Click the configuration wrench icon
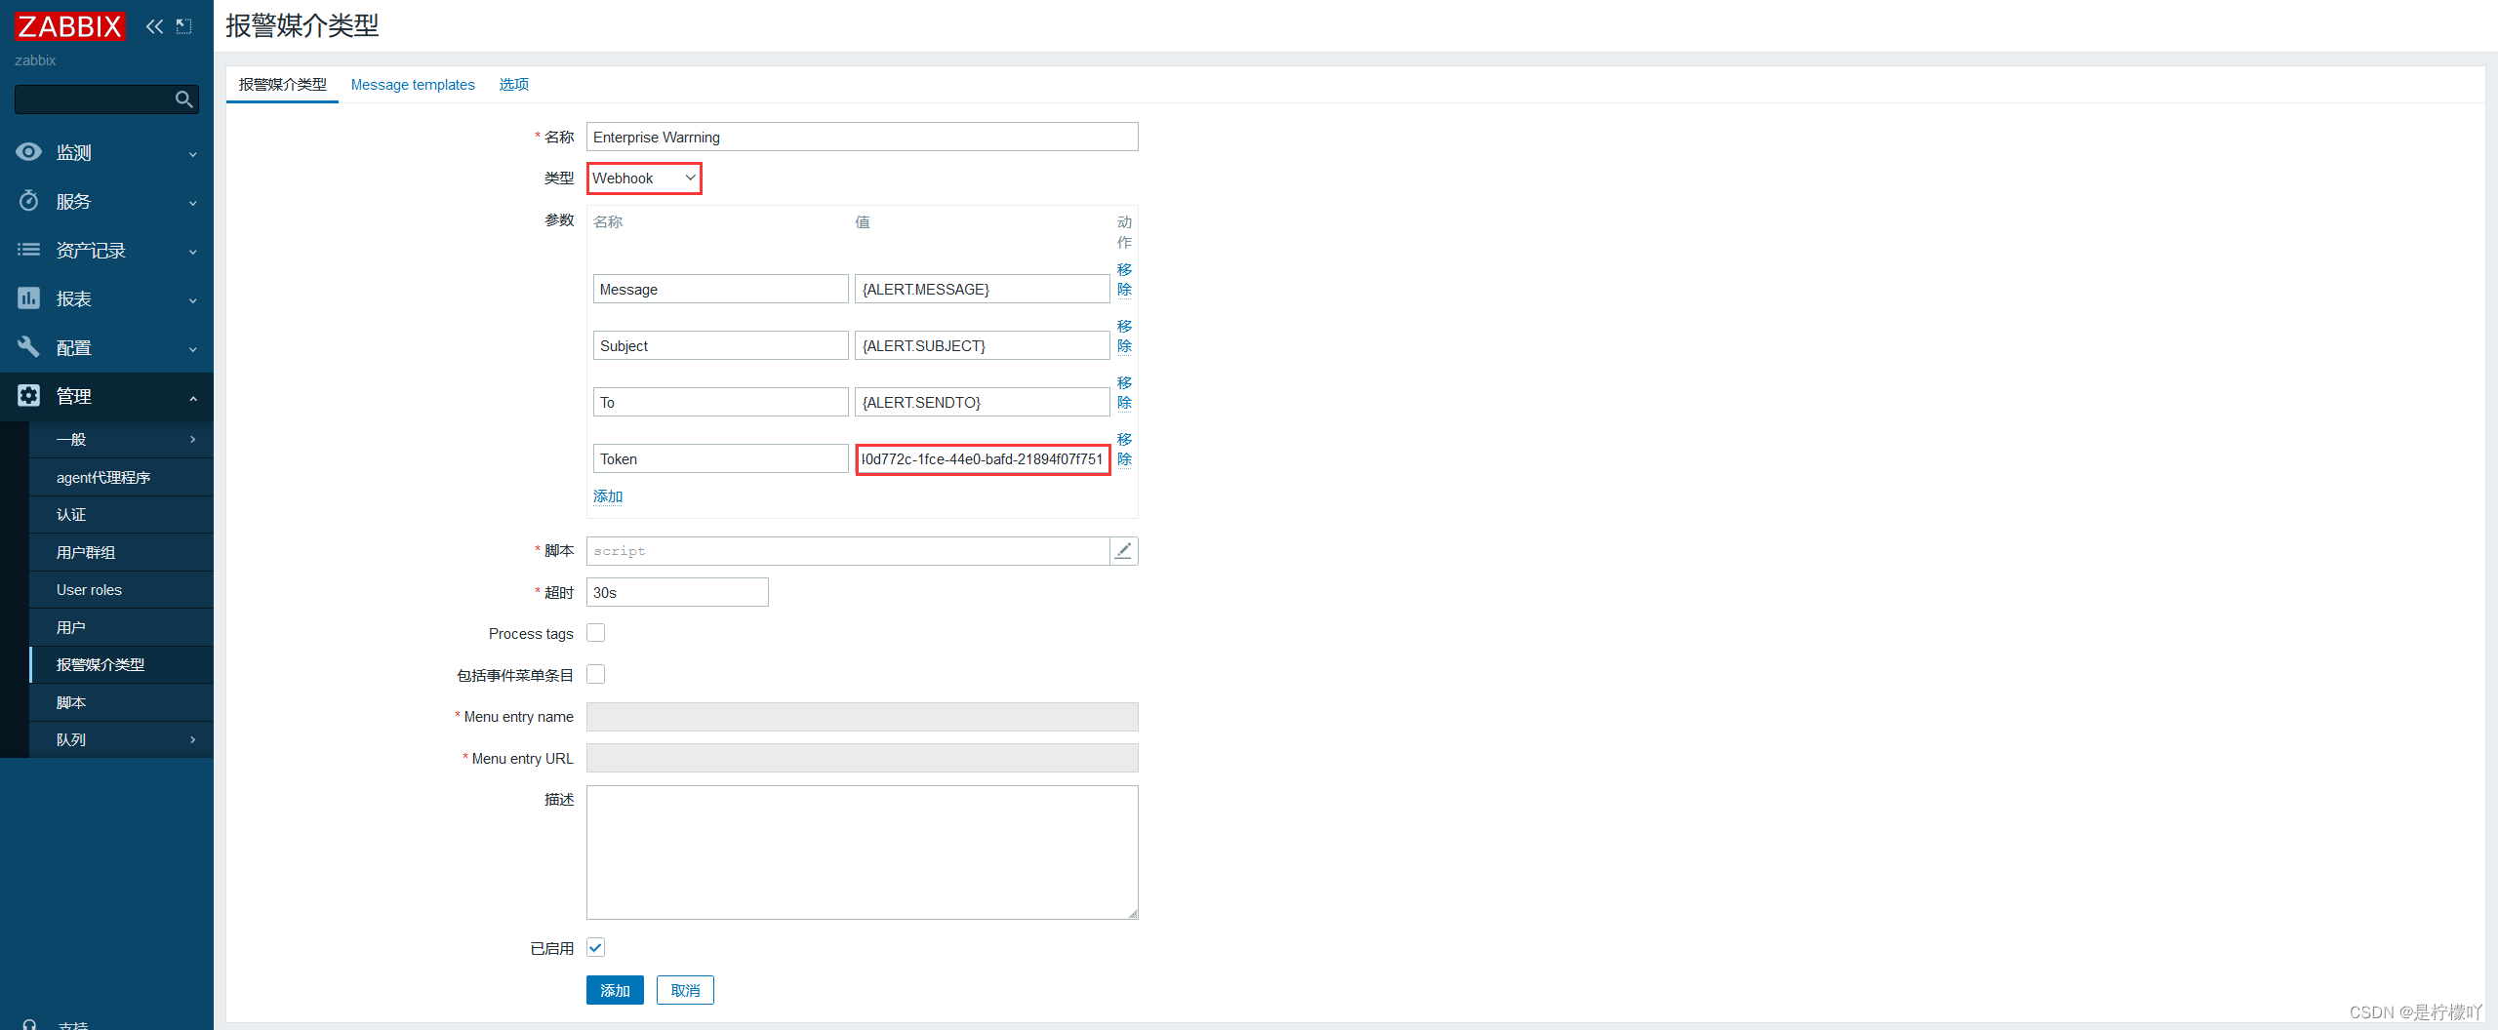The height and width of the screenshot is (1030, 2498). tap(28, 347)
